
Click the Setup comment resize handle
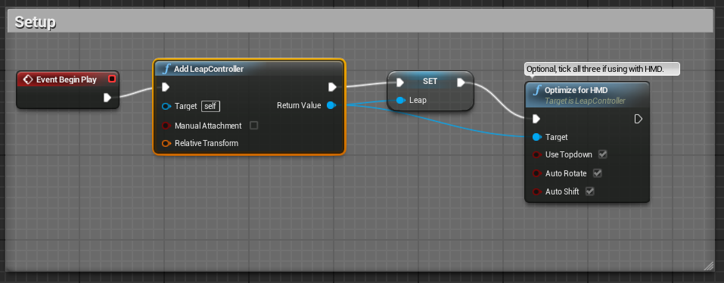coord(708,266)
